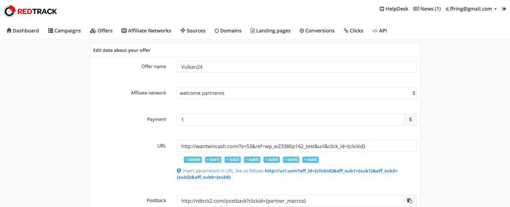Click the Offers cubes icon
The height and width of the screenshot is (207, 510).
(93, 31)
